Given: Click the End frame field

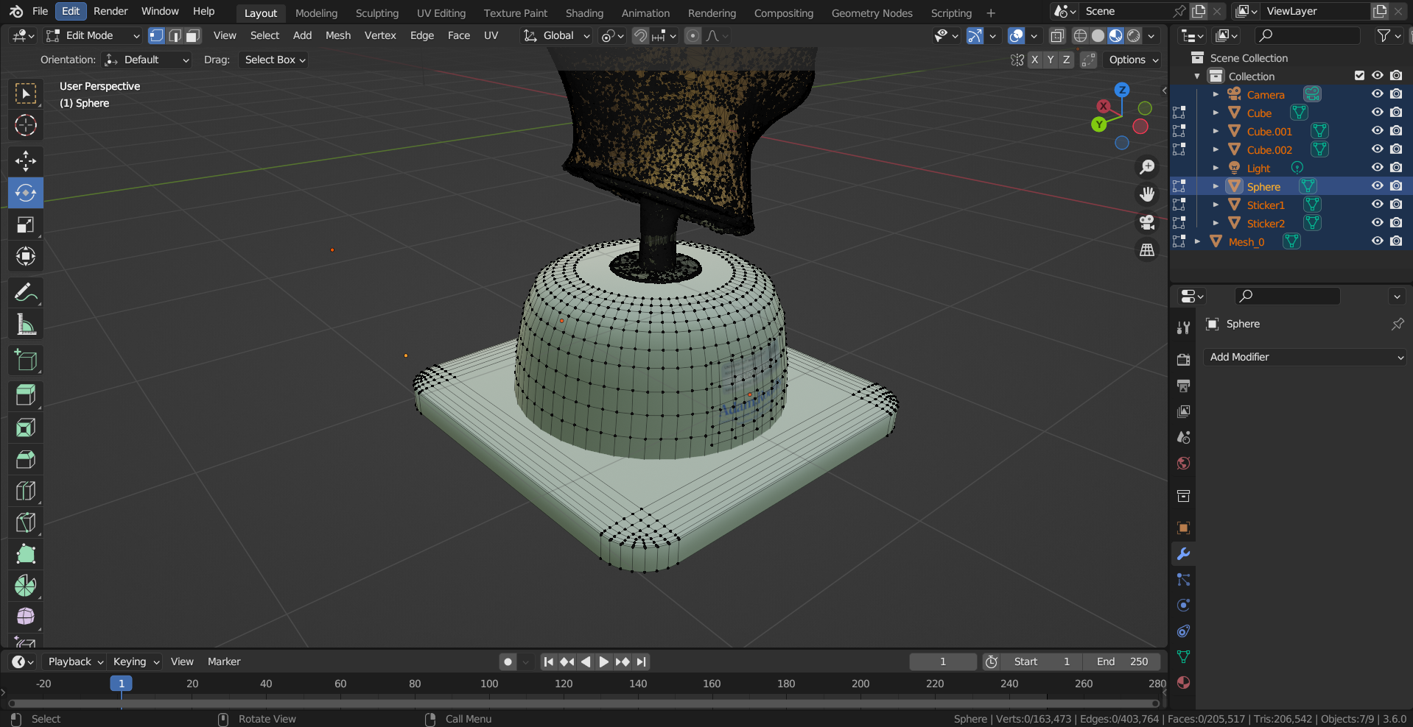Looking at the screenshot, I should coord(1122,662).
